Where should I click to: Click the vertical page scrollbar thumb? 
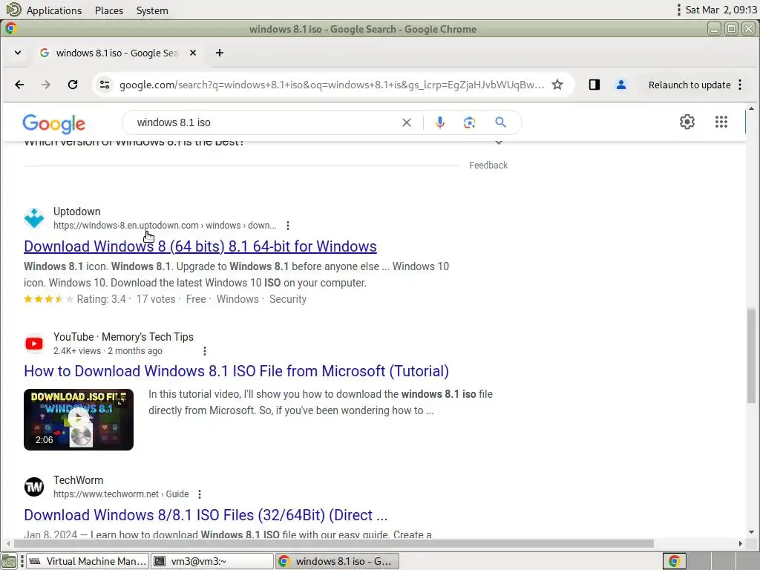751,356
